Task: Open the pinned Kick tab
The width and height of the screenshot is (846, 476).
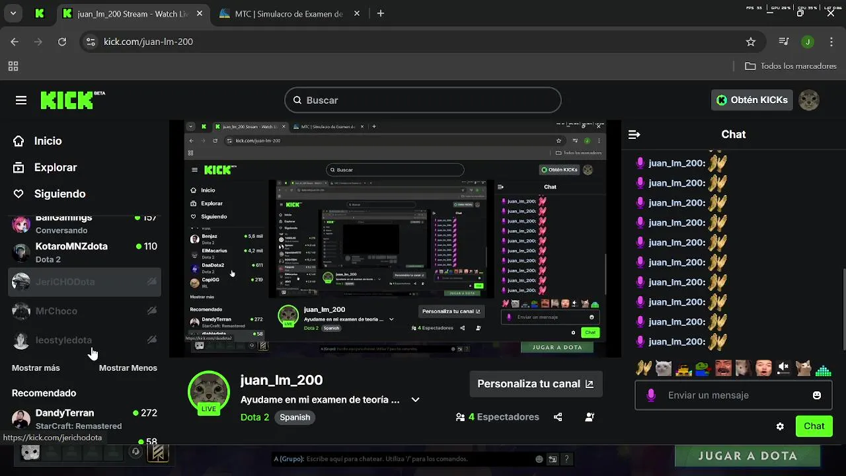Action: tap(40, 14)
